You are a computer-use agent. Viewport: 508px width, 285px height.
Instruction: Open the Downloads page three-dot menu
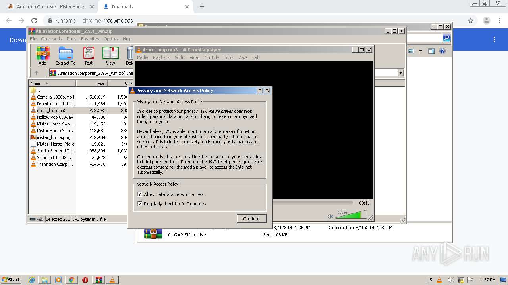[495, 40]
